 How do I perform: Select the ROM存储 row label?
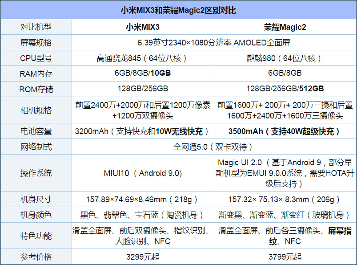click(36, 89)
